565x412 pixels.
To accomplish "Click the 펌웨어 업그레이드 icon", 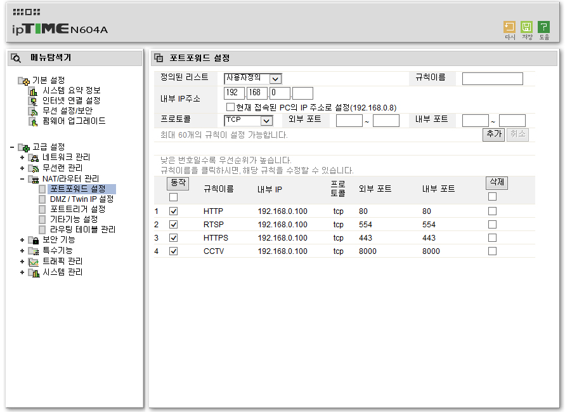I will click(33, 122).
